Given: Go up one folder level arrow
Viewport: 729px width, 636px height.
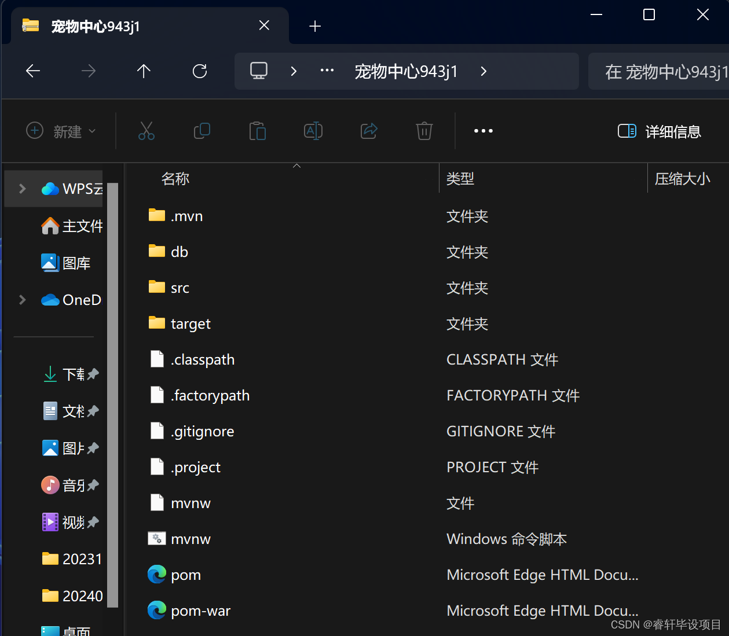Looking at the screenshot, I should coord(144,71).
